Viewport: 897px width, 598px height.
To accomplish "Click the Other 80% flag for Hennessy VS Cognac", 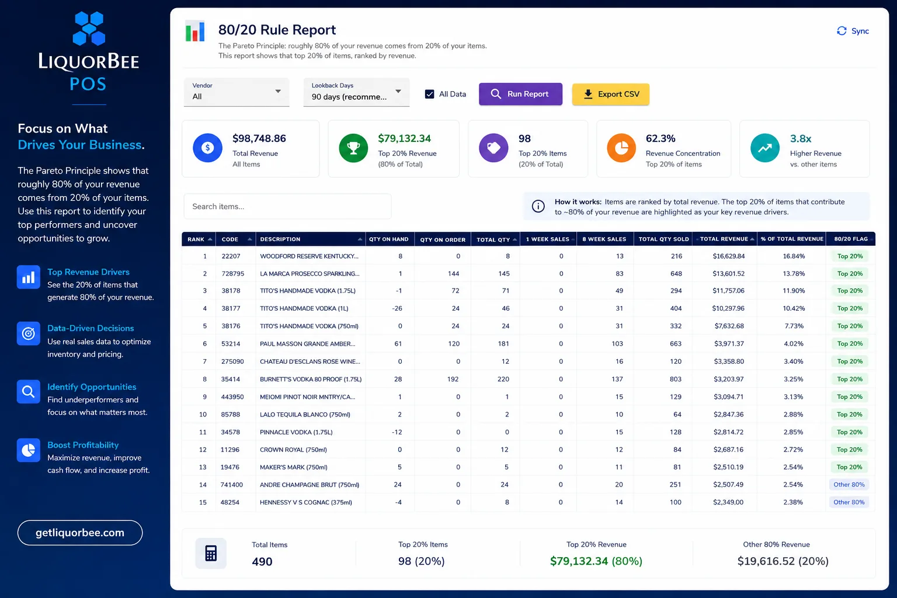I will click(x=849, y=502).
